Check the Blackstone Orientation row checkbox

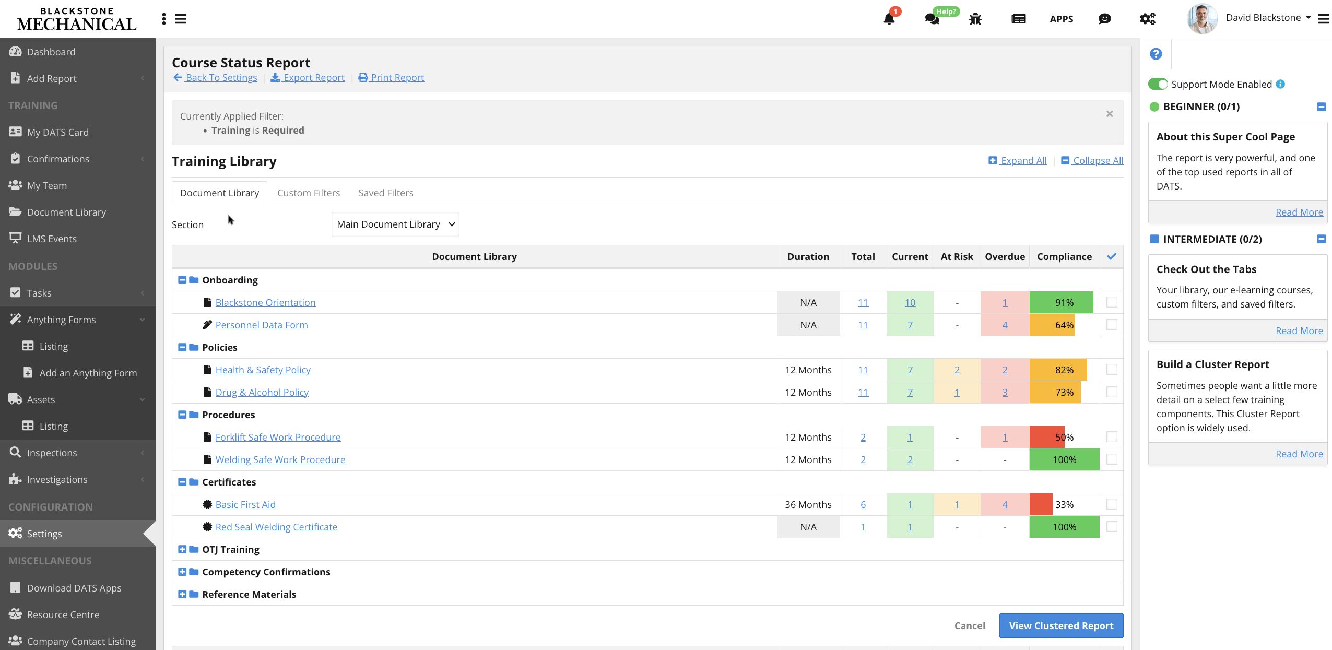1112,302
